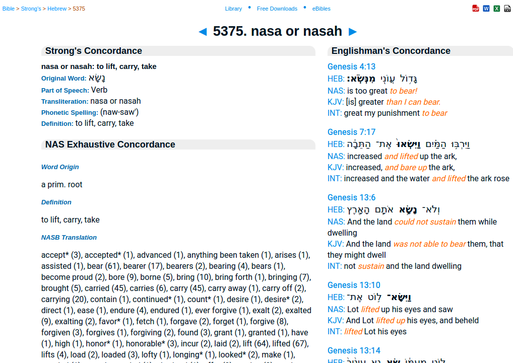Click KJV label under Genesis 7:17
The height and width of the screenshot is (363, 513).
click(336, 167)
